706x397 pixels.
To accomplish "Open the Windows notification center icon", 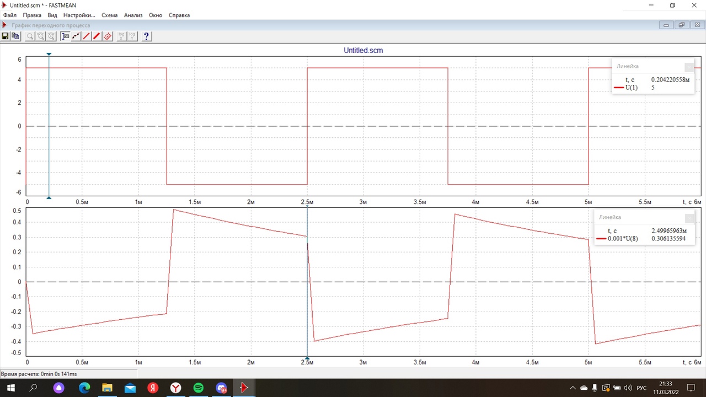I will click(691, 388).
